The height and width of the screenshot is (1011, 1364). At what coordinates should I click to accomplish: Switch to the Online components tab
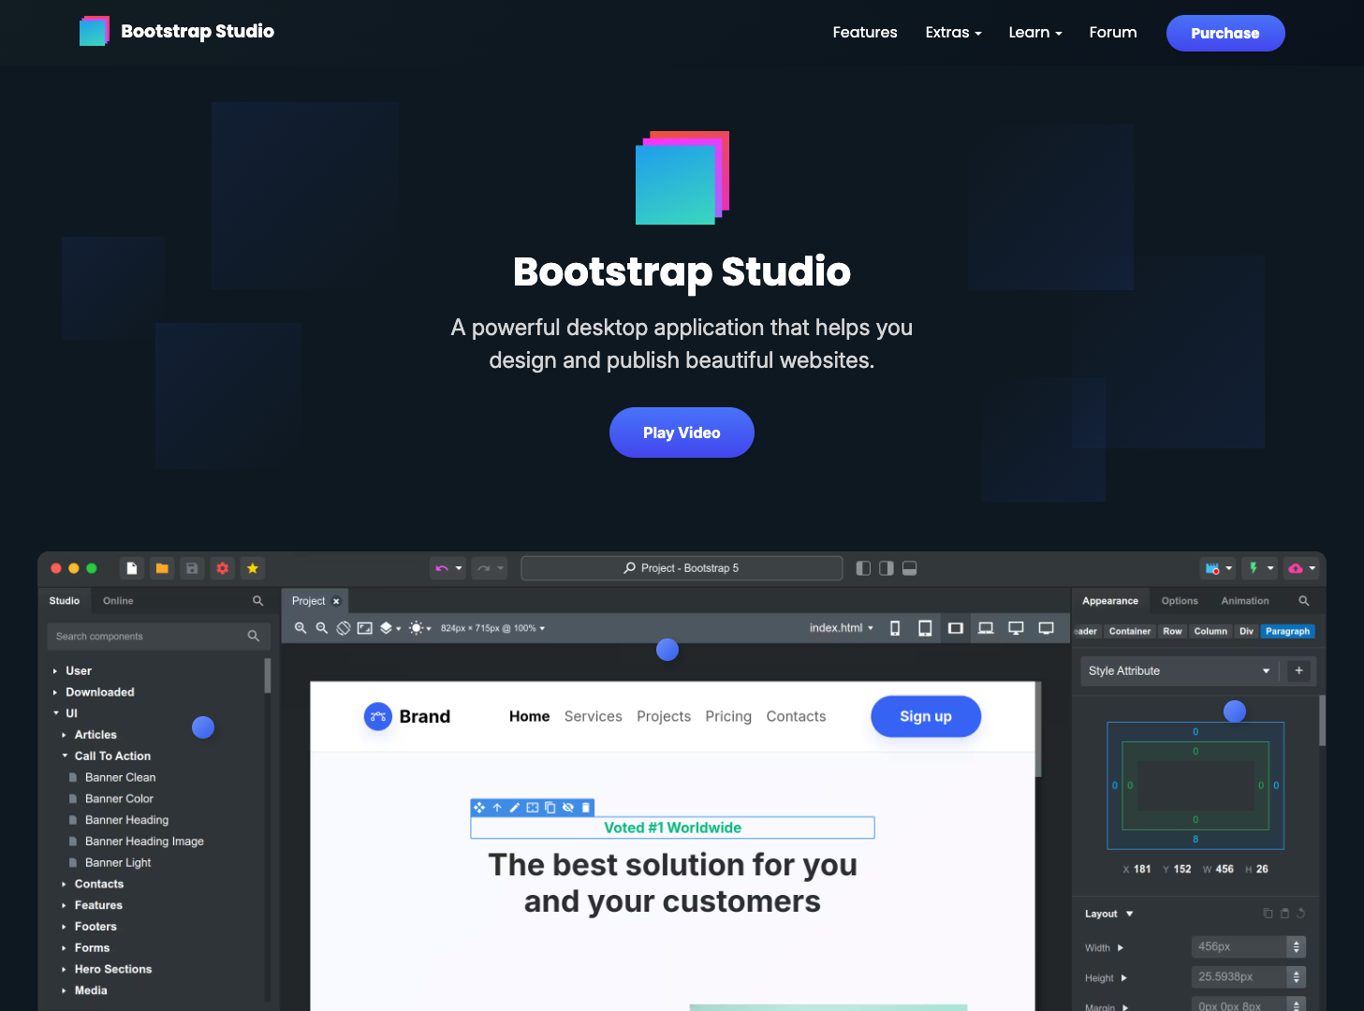tap(117, 600)
